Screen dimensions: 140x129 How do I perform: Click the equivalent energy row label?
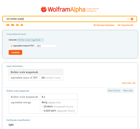[x=21, y=102]
